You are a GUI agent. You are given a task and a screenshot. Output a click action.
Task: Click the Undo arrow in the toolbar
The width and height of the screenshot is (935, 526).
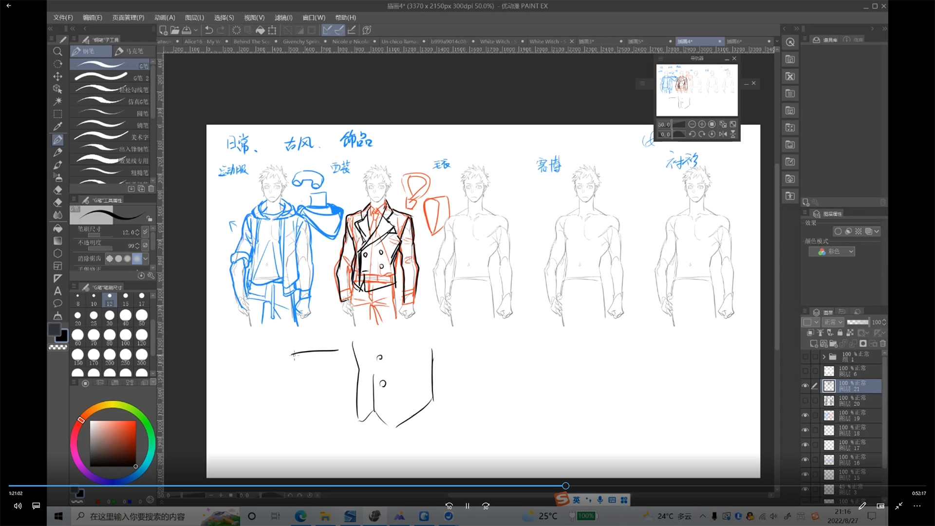pyautogui.click(x=208, y=30)
